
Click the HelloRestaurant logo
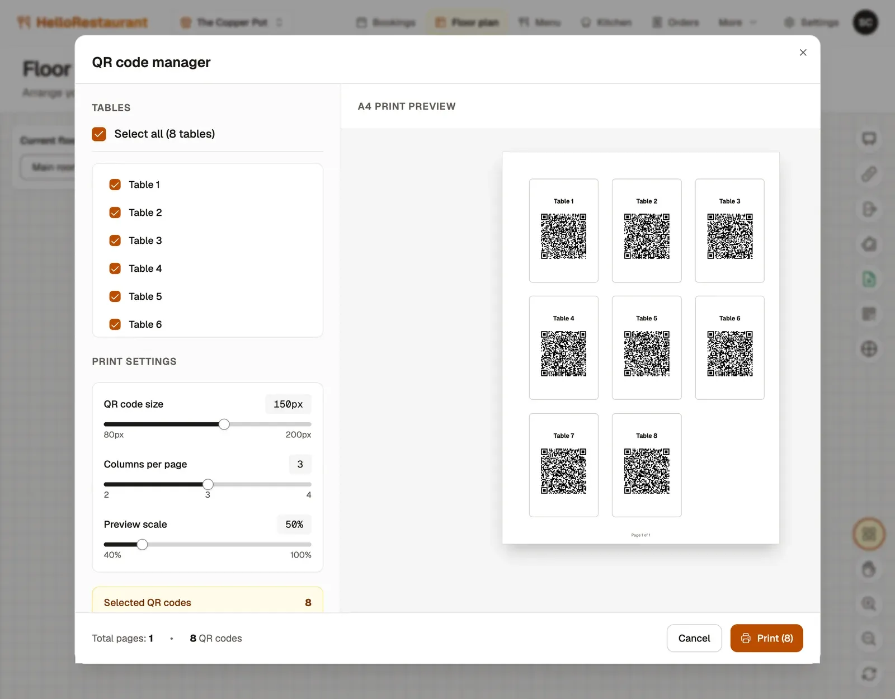83,22
